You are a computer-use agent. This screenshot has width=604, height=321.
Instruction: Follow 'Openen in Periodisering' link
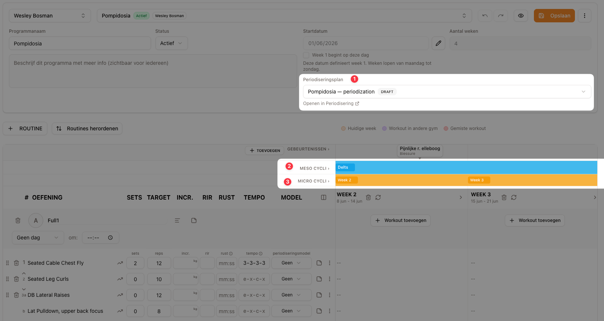[x=331, y=104]
